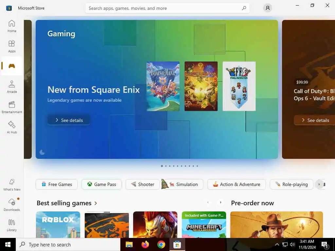Click the Call of Duty Black Ops 6 title
The image size is (335, 251).
coord(314,95)
